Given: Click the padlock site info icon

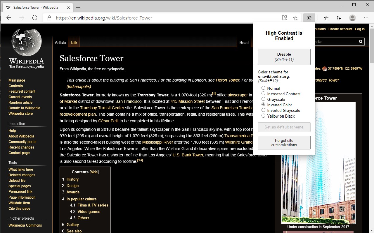Looking at the screenshot, I should (x=49, y=18).
